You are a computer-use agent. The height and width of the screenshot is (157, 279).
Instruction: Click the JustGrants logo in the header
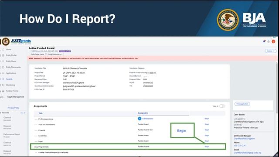click(x=21, y=41)
